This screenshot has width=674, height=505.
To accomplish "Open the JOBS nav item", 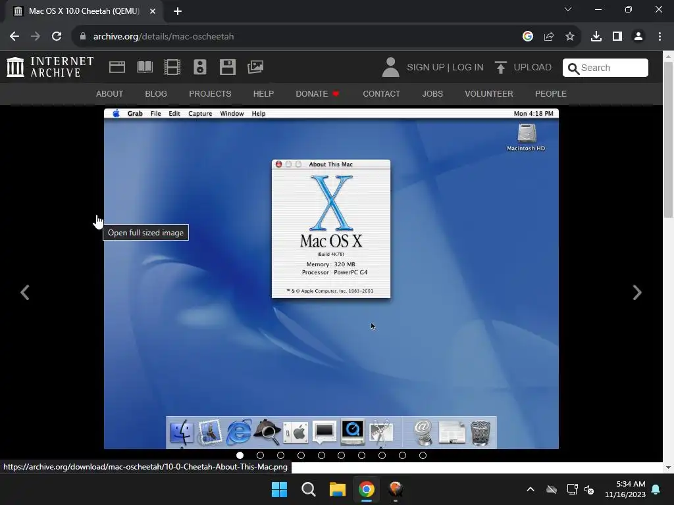I will [x=432, y=93].
